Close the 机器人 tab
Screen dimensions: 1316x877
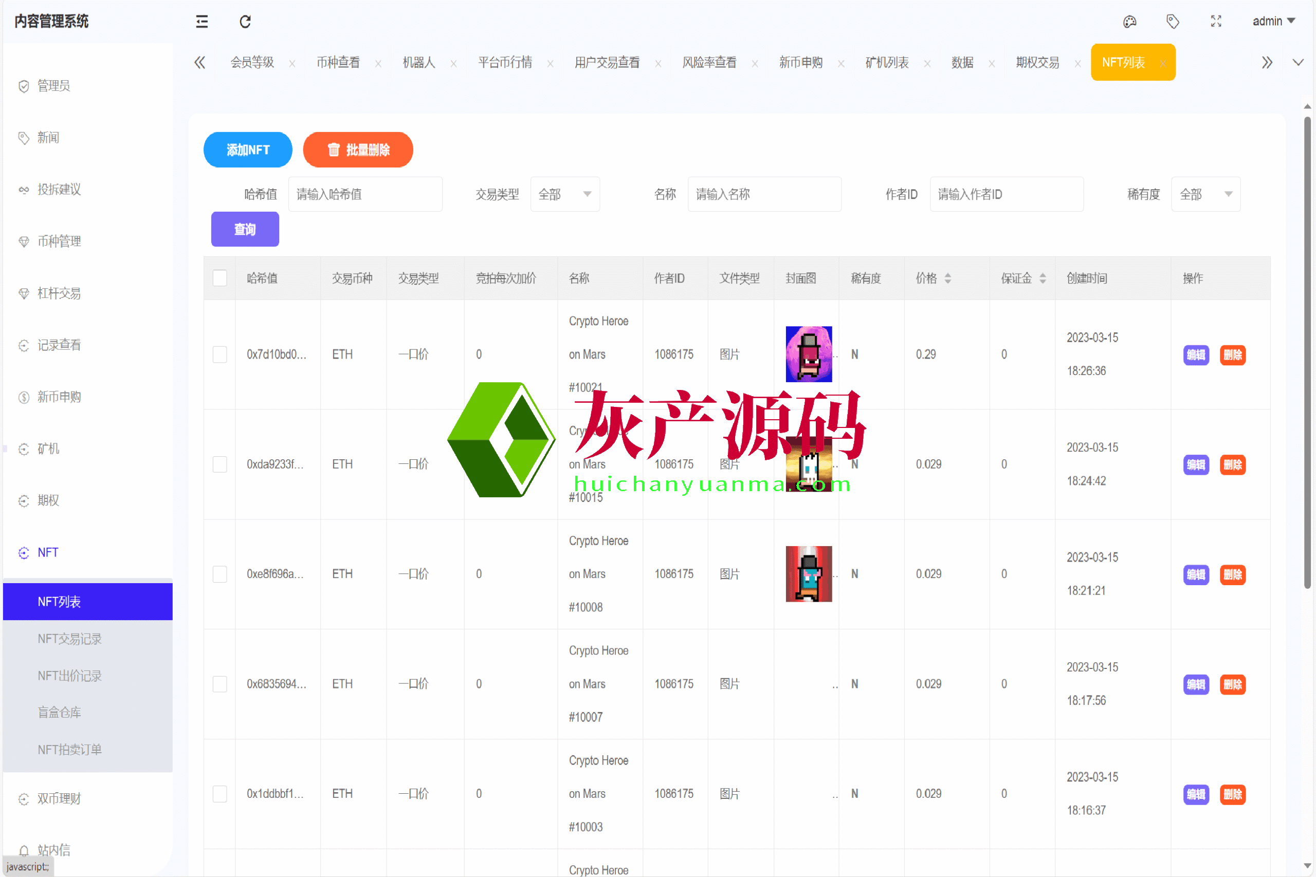(454, 64)
